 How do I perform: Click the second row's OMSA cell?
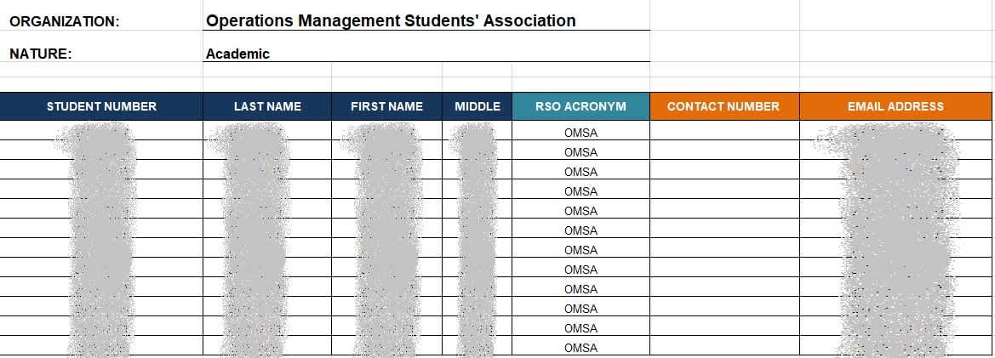[580, 151]
